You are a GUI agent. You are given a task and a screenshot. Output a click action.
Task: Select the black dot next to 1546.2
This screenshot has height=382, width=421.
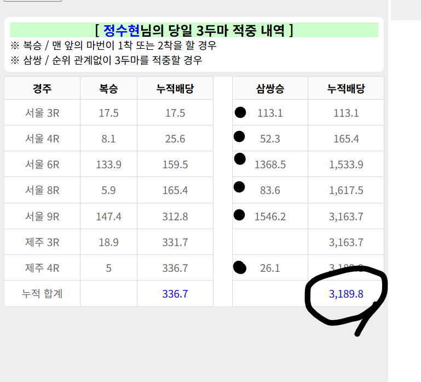(239, 214)
